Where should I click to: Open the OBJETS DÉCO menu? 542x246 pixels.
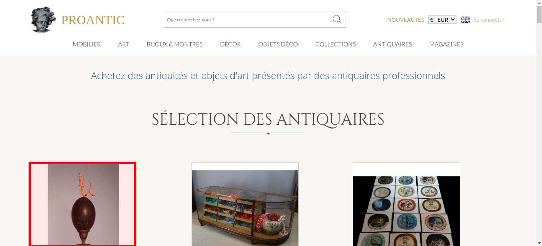tap(278, 44)
